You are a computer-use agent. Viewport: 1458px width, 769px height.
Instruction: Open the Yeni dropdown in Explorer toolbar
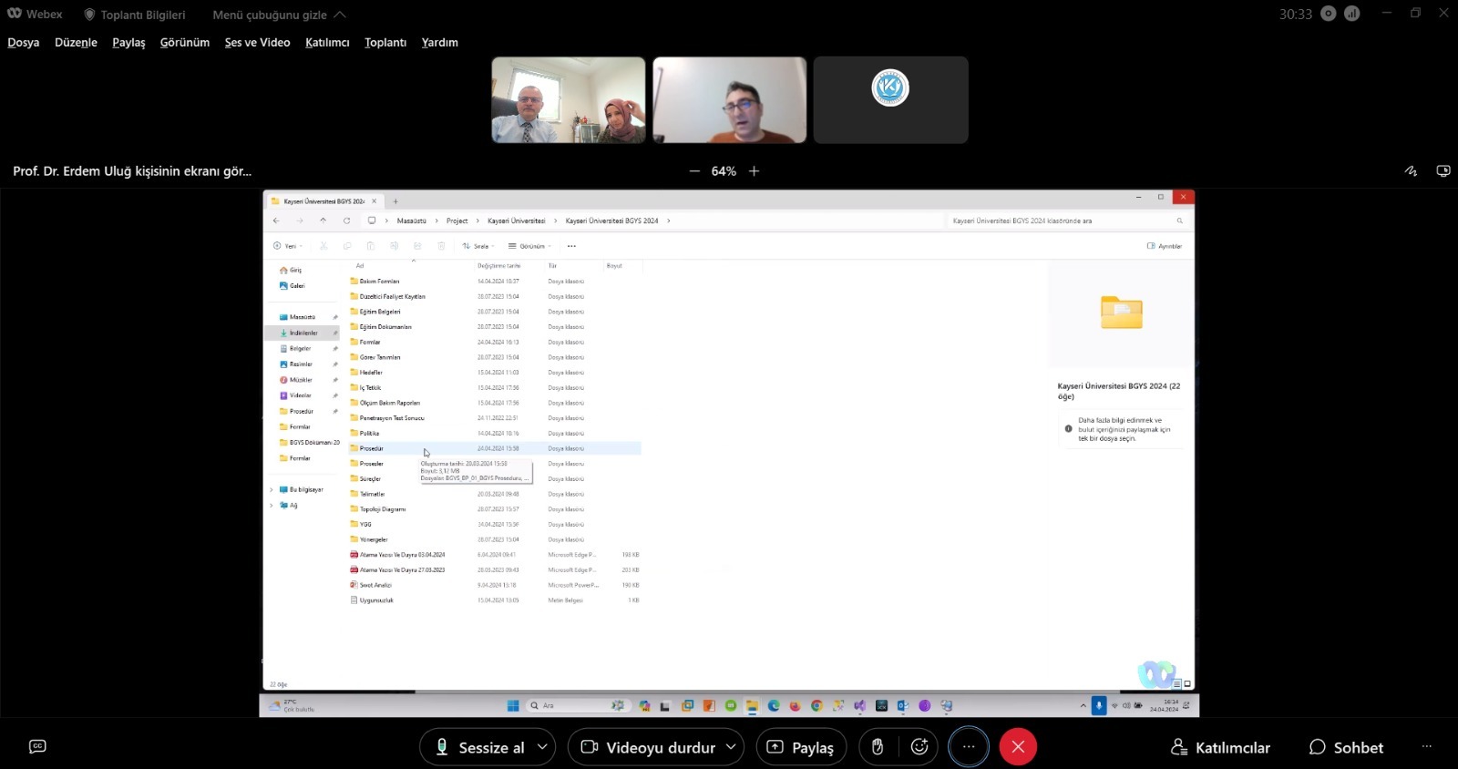[288, 246]
